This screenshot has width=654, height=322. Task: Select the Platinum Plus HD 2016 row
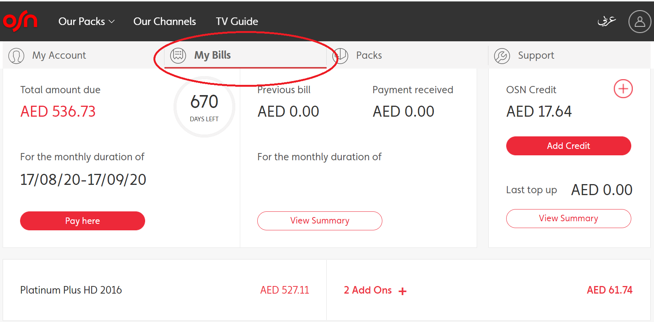click(164, 290)
